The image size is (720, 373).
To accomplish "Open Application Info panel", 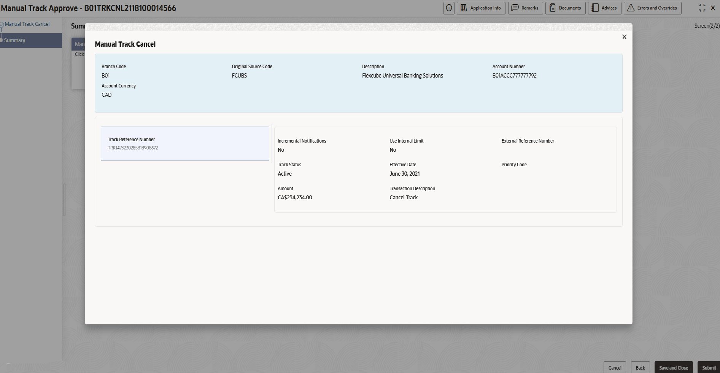I will [481, 8].
